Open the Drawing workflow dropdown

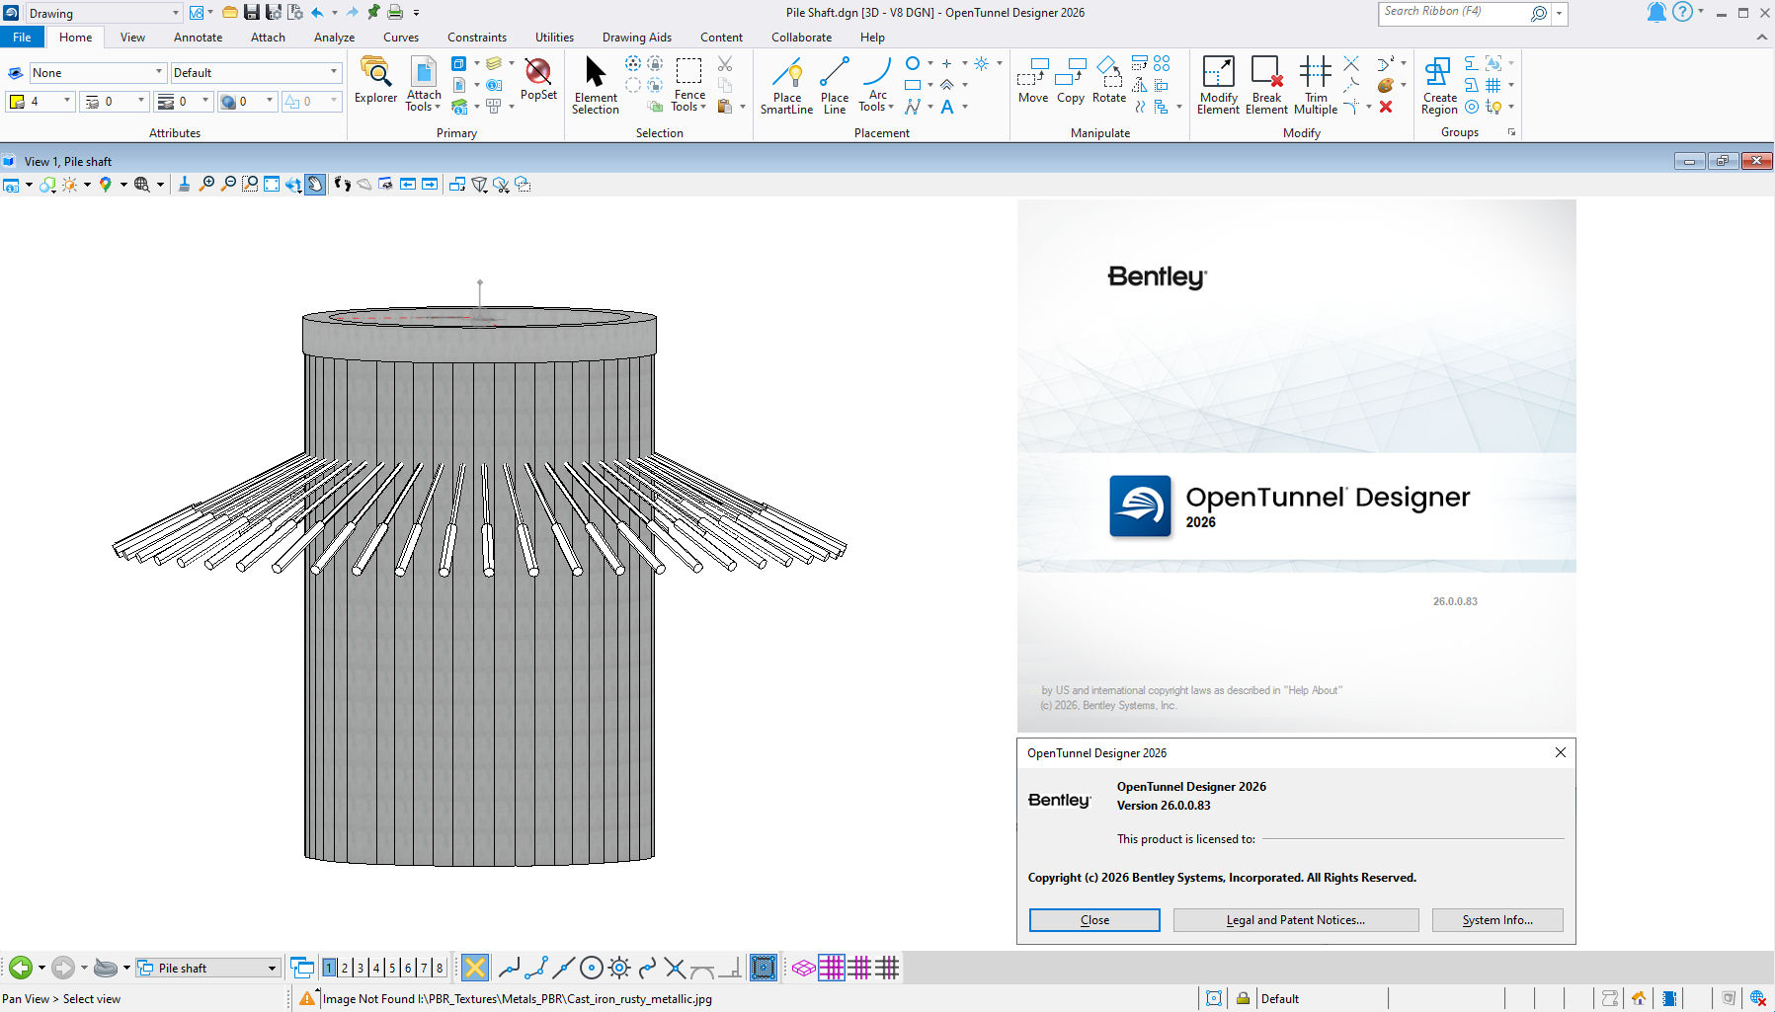click(103, 13)
